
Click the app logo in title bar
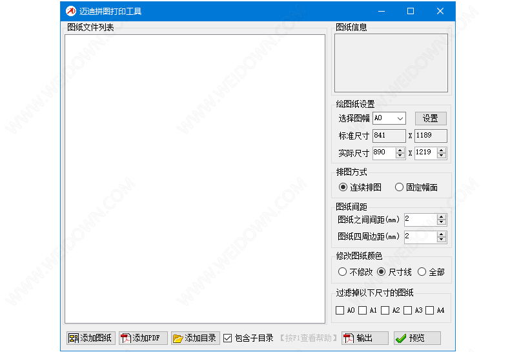pos(70,12)
